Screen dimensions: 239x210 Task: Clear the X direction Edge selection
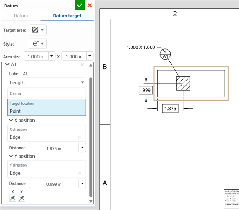80,137
